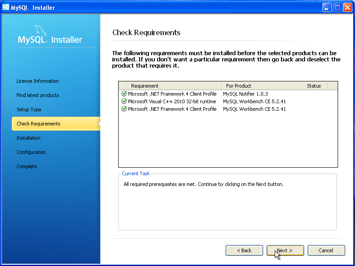Click green check icon beside Visual C++ 2010 runtime
Screen dimensions: 355x266
124,101
